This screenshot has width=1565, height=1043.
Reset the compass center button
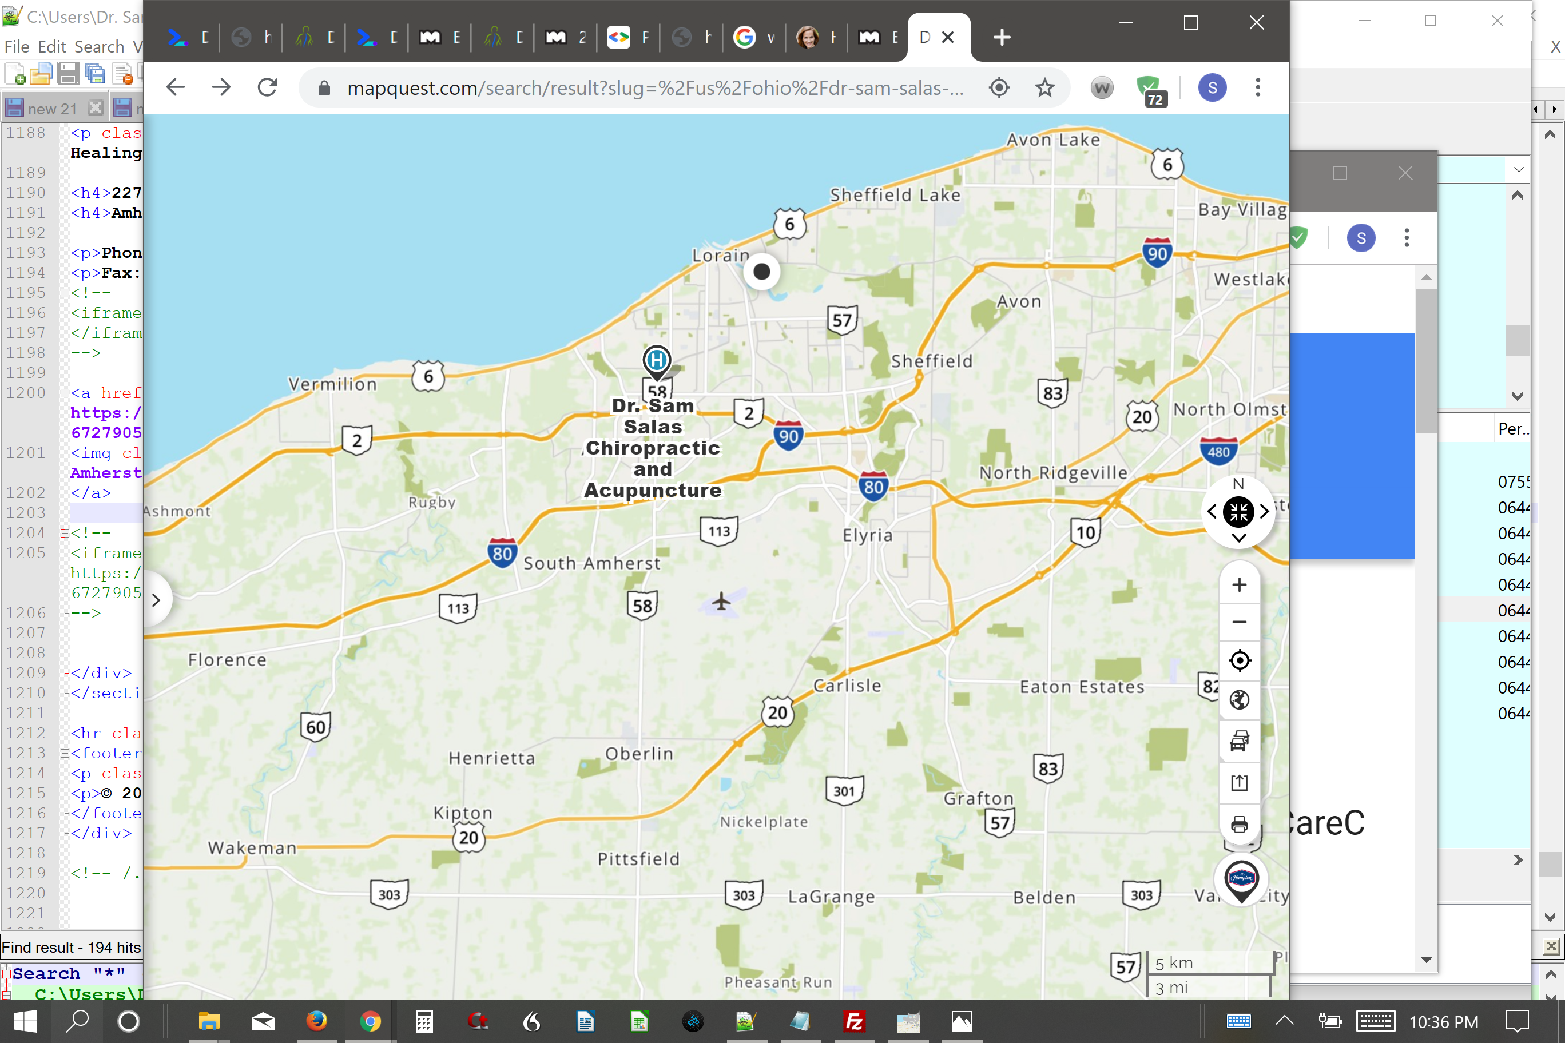pos(1238,512)
